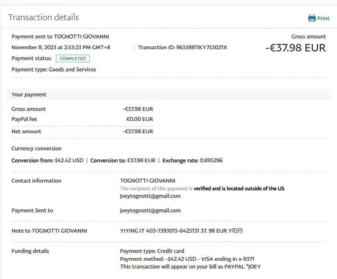Click the email in Payment Sent to row
Viewport: 337px width, 279px height.
coord(150,211)
